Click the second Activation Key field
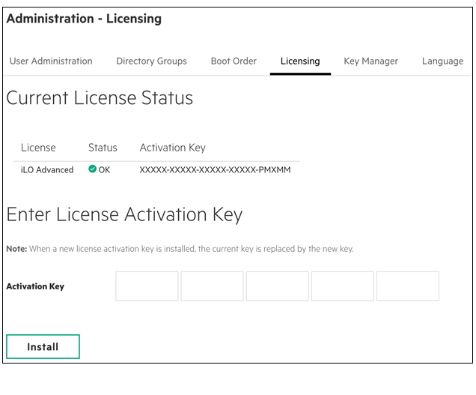The width and height of the screenshot is (476, 395). 213,286
